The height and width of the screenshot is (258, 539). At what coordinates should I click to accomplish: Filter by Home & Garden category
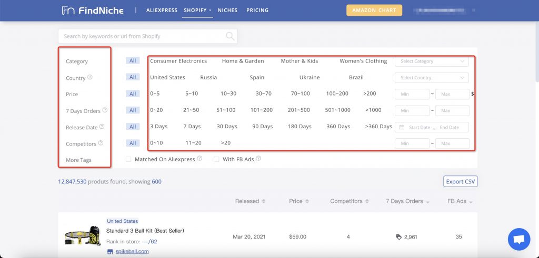pos(243,61)
